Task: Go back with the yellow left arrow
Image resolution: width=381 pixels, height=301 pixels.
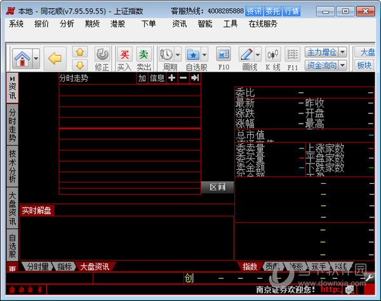Action: pyautogui.click(x=55, y=59)
